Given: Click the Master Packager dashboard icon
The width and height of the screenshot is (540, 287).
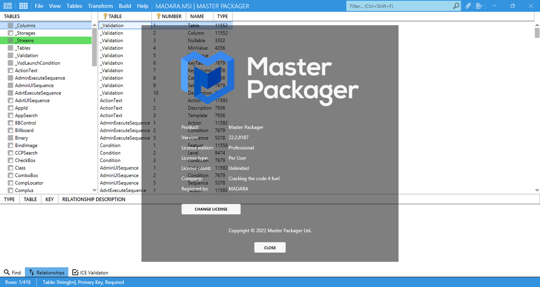Looking at the screenshot, I should click(x=8, y=6).
